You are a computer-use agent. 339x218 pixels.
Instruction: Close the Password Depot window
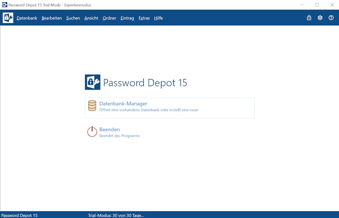coord(332,5)
